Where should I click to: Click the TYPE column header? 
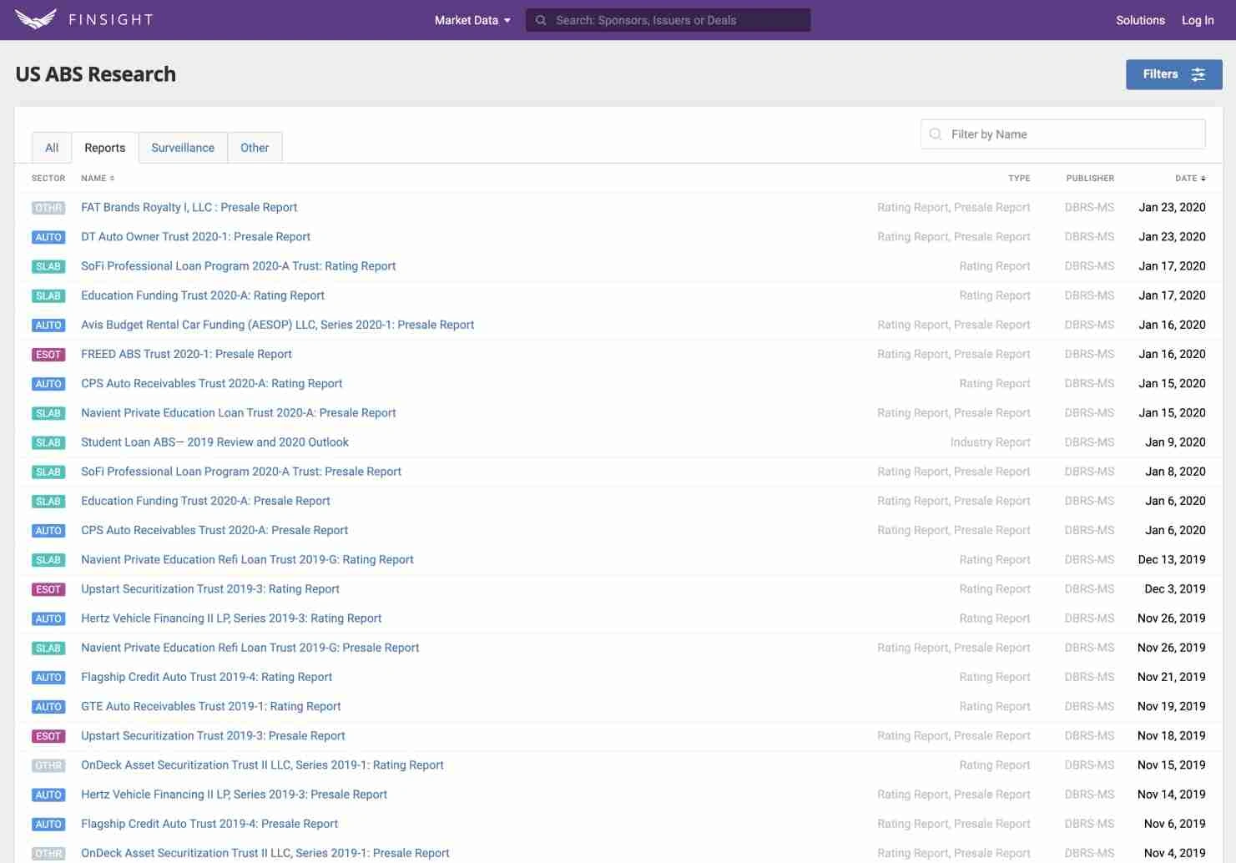pos(1019,178)
